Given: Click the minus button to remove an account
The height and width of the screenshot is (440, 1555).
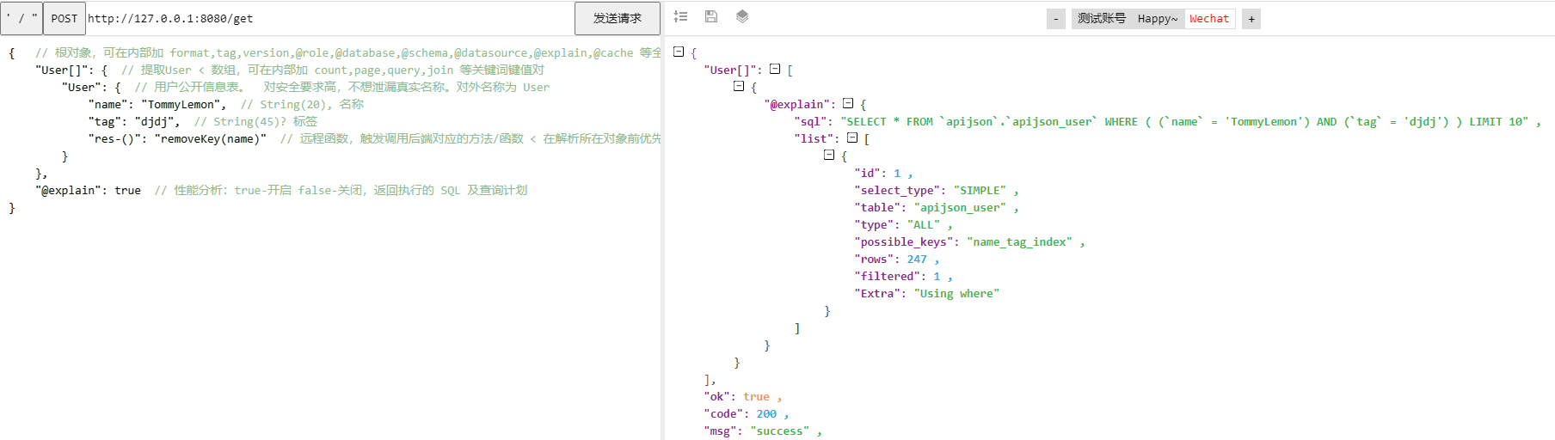Looking at the screenshot, I should point(1056,19).
